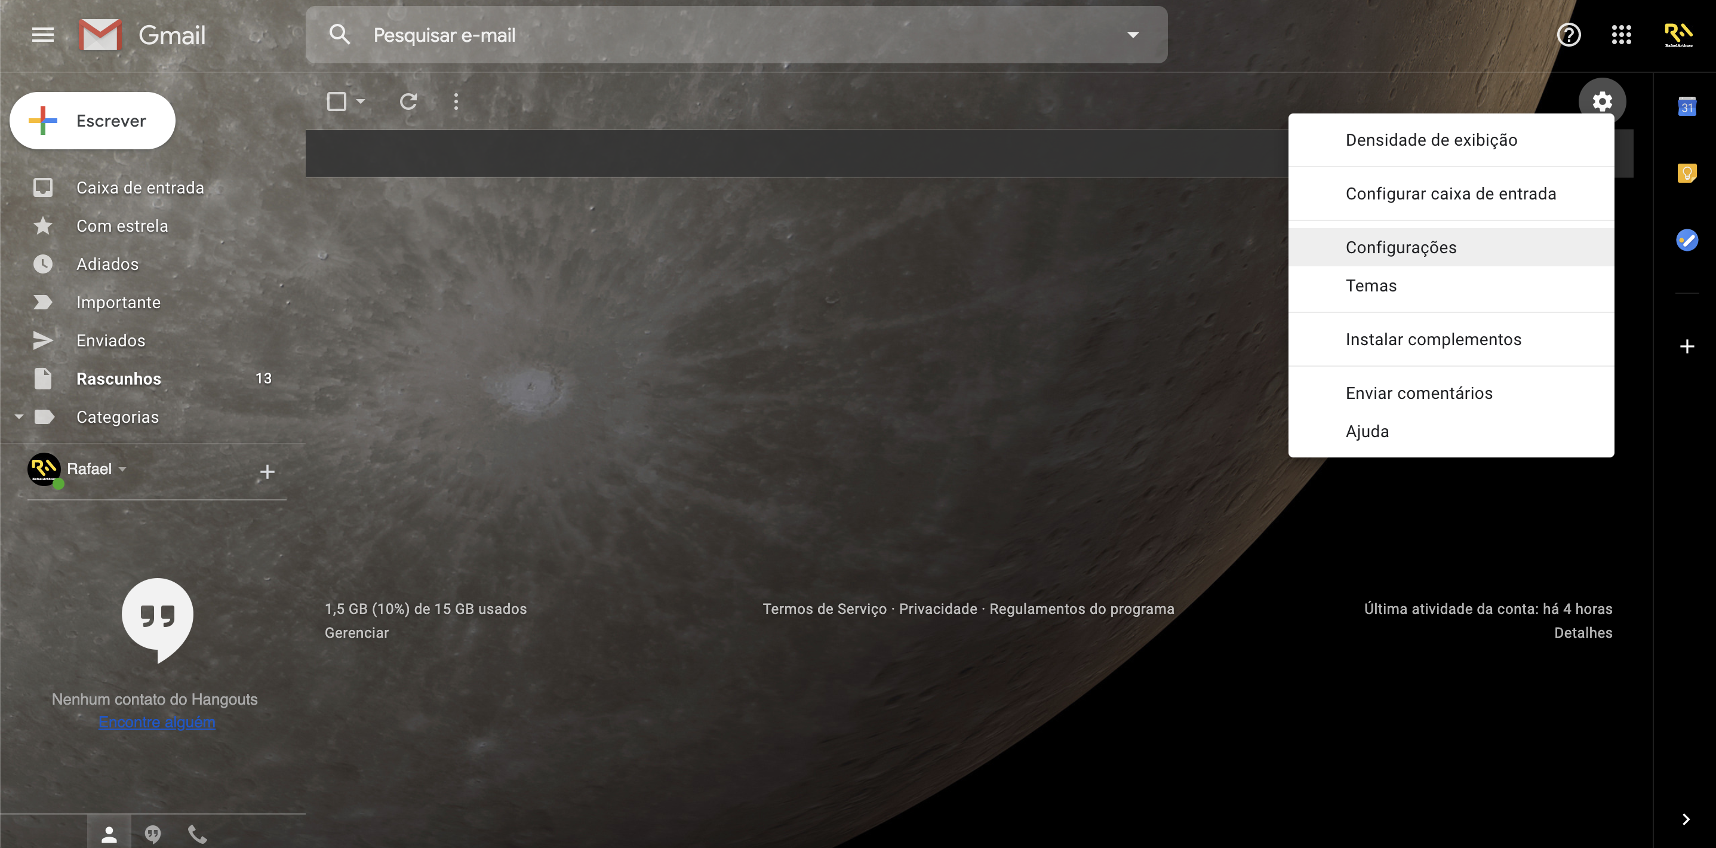Choose Temas in the settings menu
Viewport: 1716px width, 848px height.
[x=1370, y=286]
